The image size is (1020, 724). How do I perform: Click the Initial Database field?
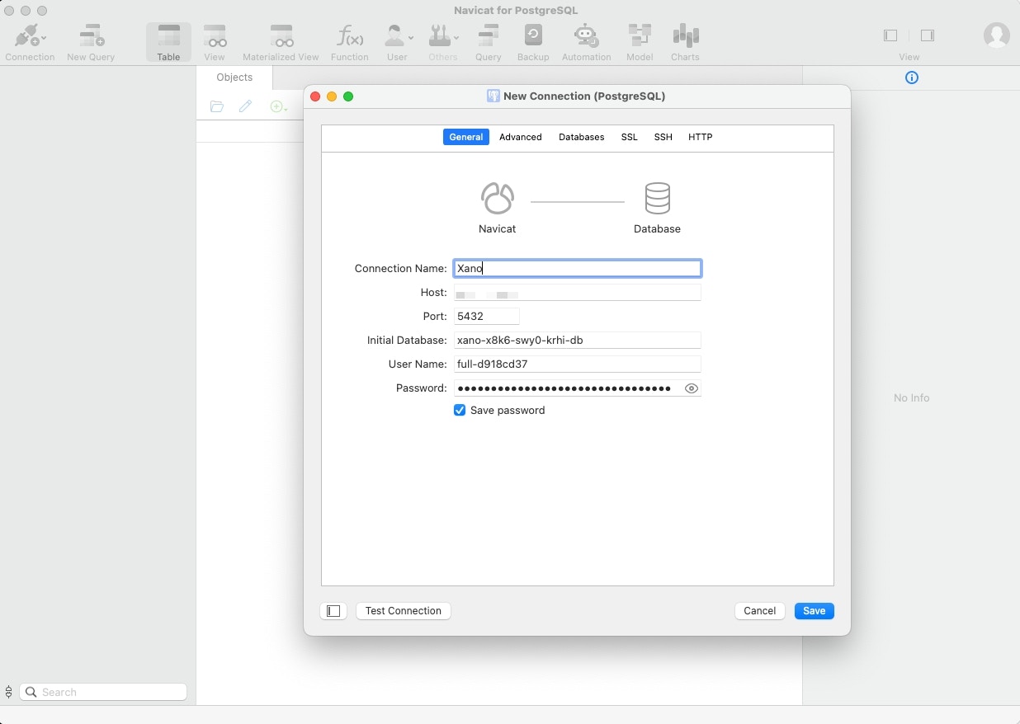click(x=578, y=340)
